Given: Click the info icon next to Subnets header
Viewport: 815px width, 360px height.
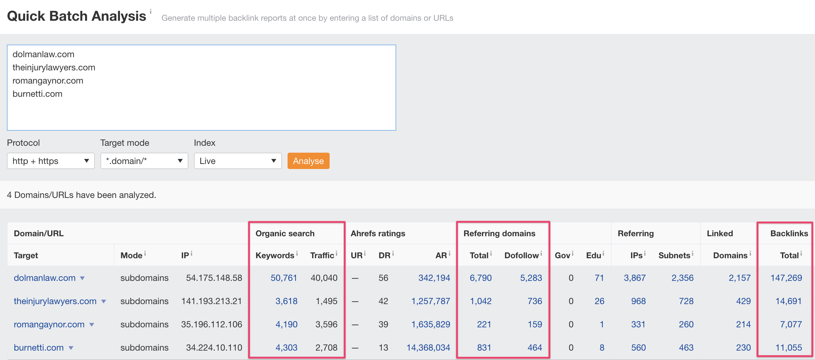Looking at the screenshot, I should pos(692,253).
